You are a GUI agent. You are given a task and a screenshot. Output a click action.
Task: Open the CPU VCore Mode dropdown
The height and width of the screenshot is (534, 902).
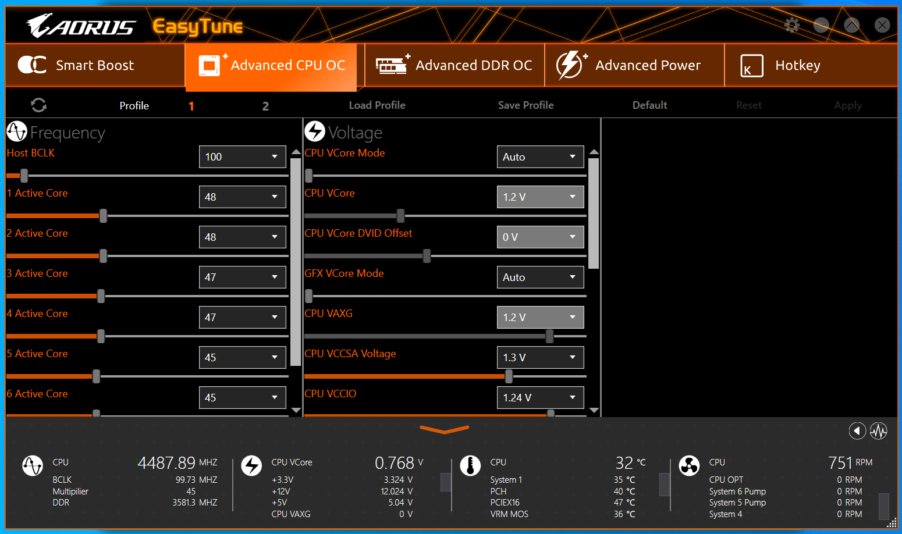pos(540,157)
